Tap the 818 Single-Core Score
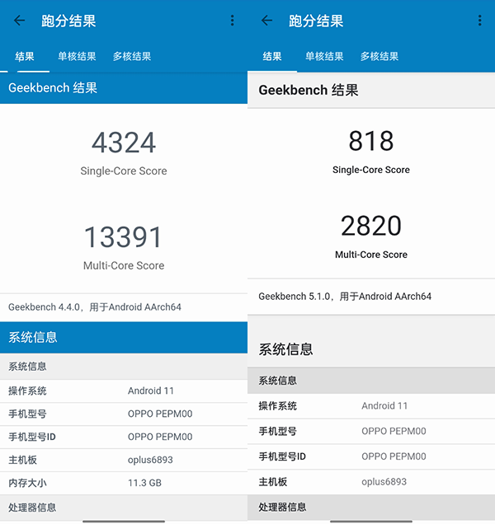 click(371, 142)
